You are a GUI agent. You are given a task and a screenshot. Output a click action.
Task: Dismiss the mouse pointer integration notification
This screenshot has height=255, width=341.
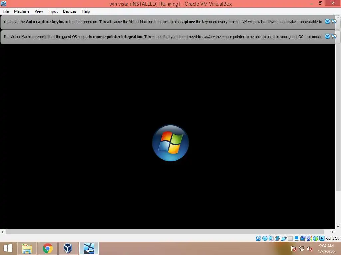pos(327,36)
